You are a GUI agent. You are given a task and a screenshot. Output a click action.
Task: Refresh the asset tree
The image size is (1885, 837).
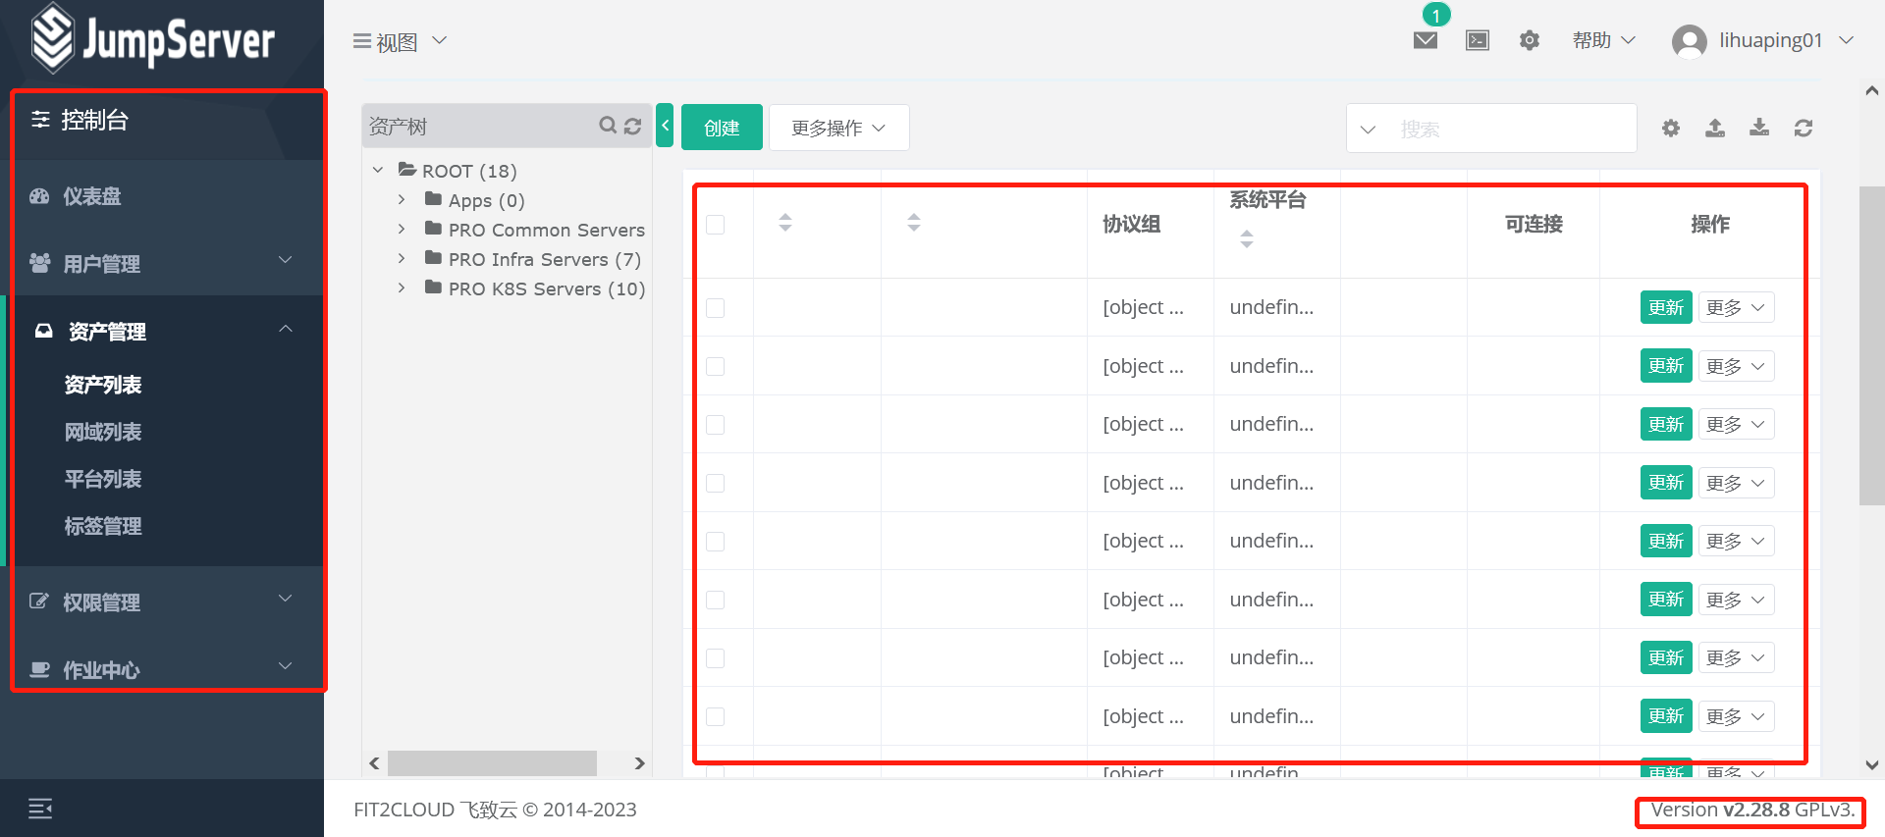[x=633, y=126]
